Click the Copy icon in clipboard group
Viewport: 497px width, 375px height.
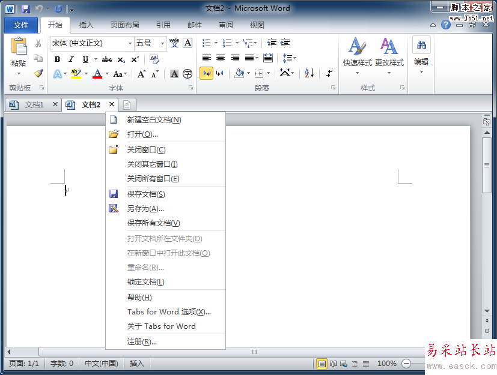(38, 58)
